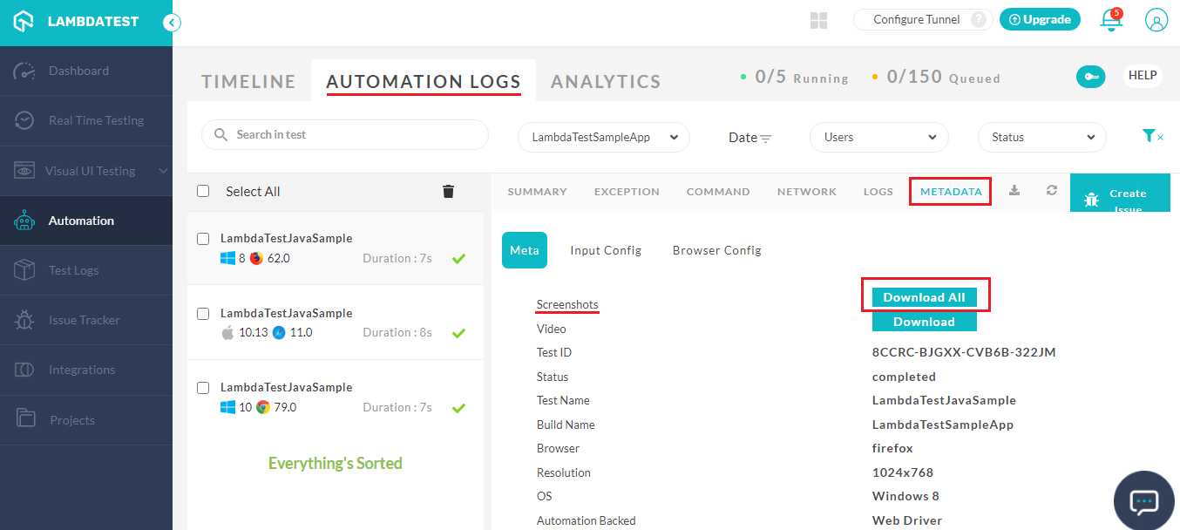Open the LOGS tab
1180x530 pixels.
pyautogui.click(x=878, y=192)
